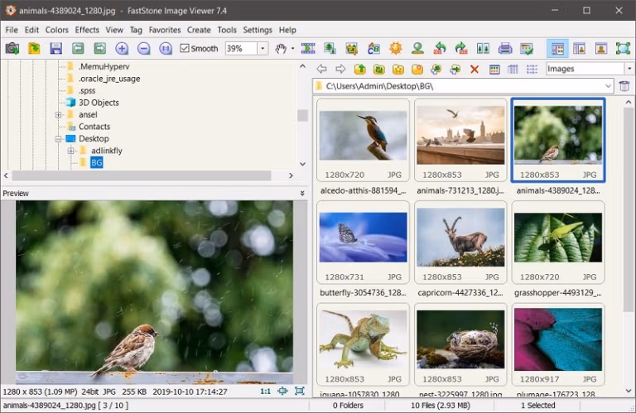Select the grasshopper-4493129 thumbnail
636x413 pixels.
558,243
